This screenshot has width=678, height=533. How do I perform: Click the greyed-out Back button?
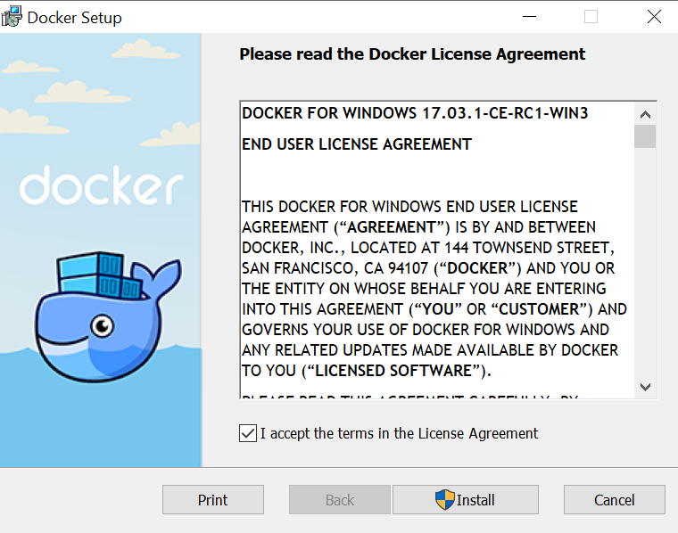tap(340, 500)
